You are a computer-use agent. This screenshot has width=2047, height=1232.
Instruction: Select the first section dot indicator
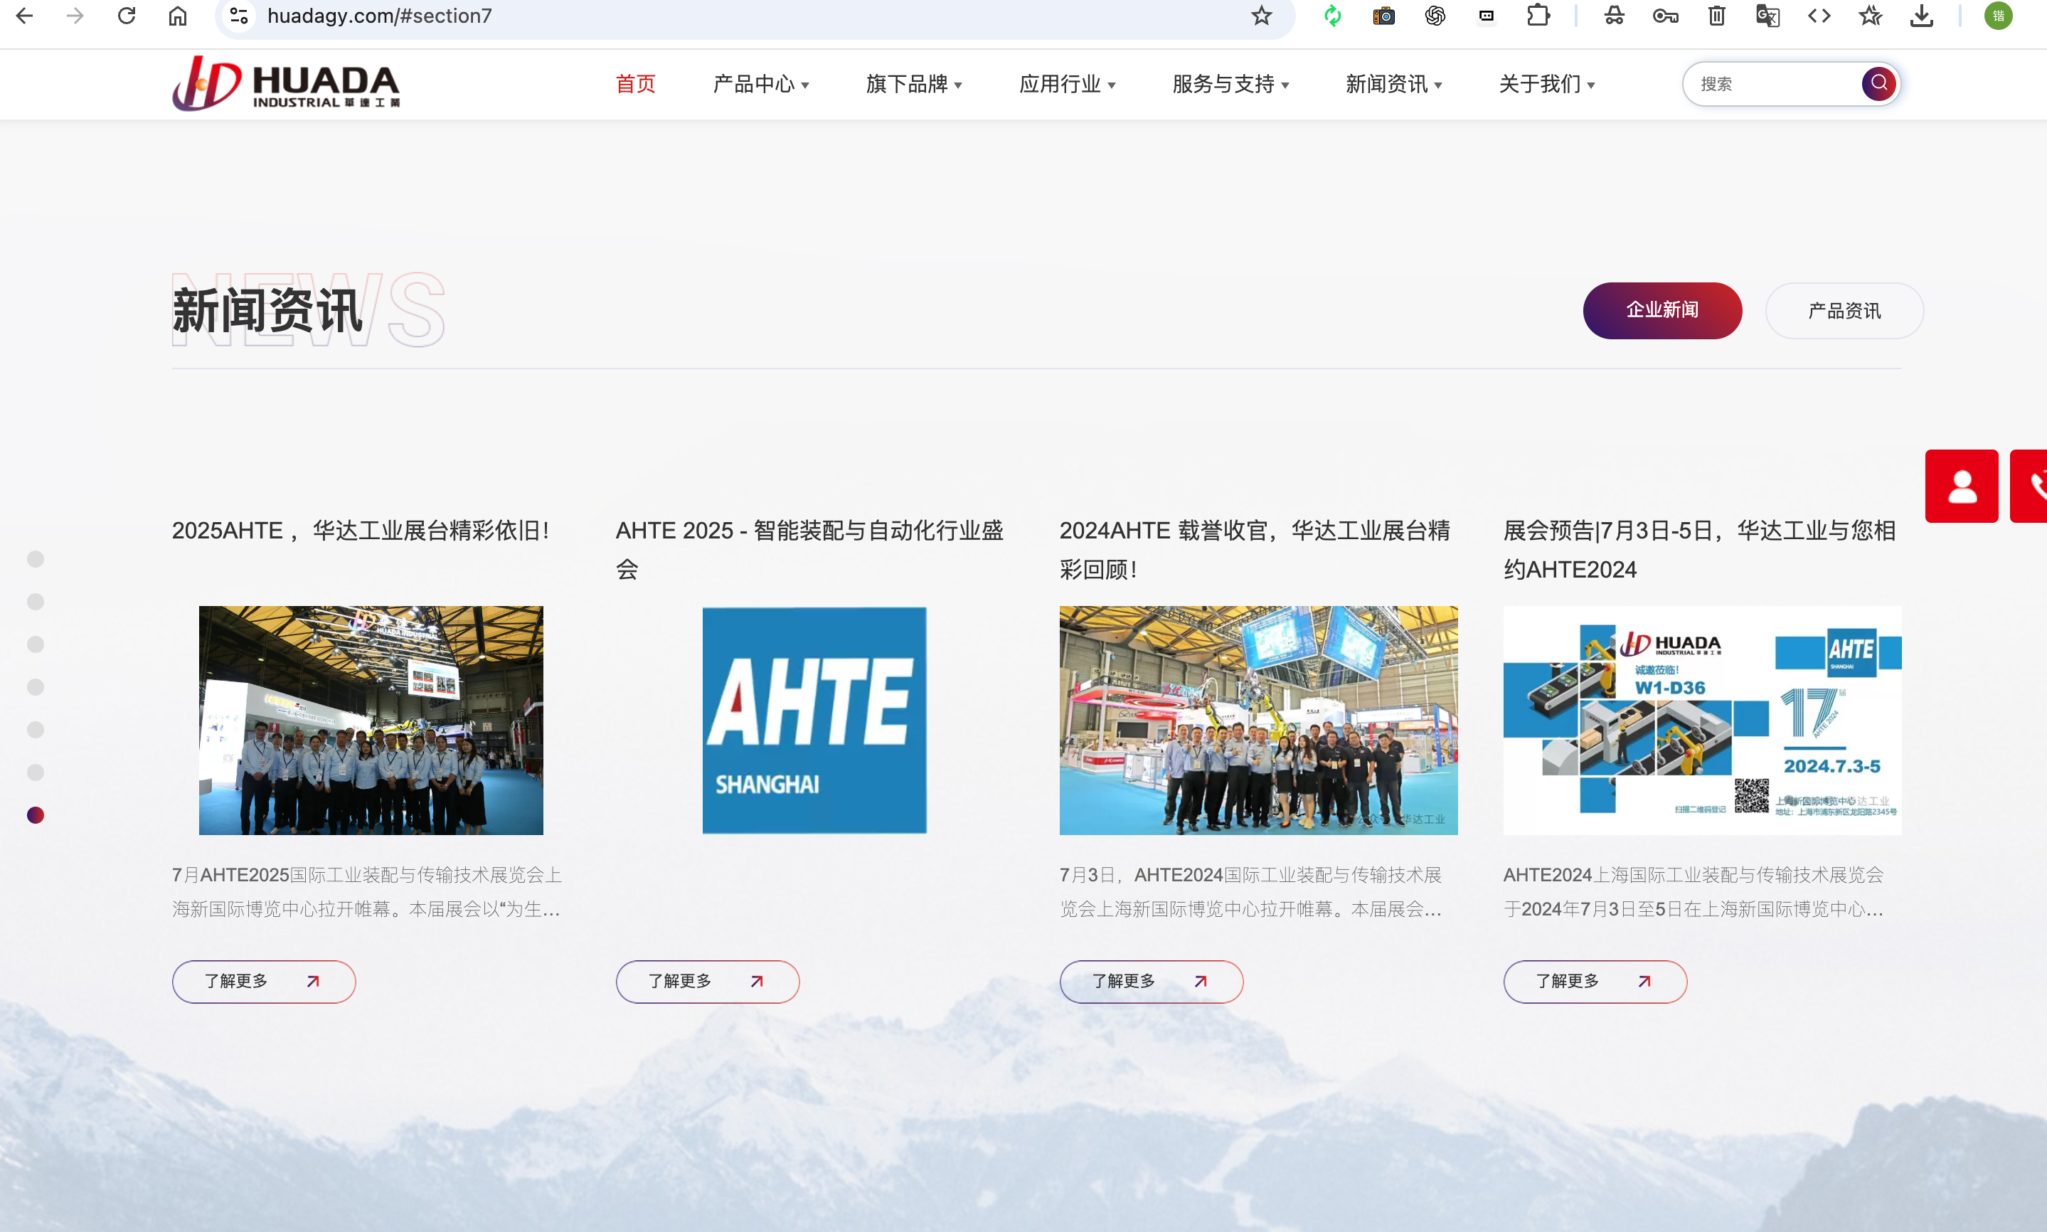tap(36, 558)
